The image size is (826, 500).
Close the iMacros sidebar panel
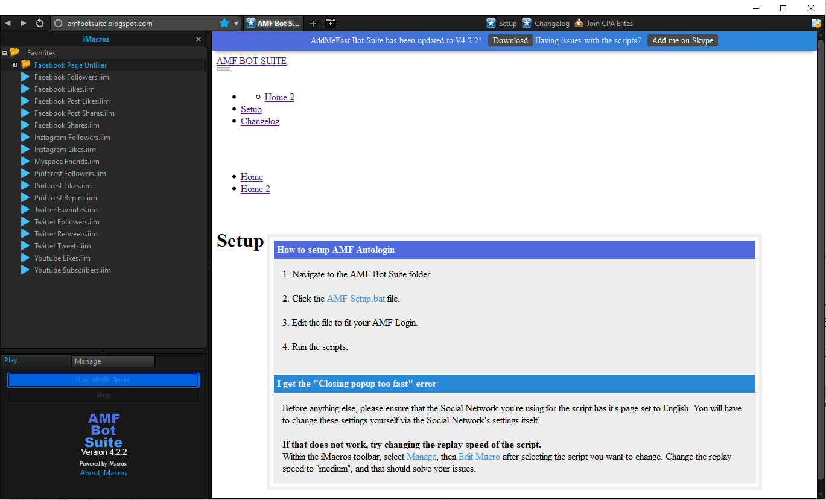pyautogui.click(x=199, y=39)
